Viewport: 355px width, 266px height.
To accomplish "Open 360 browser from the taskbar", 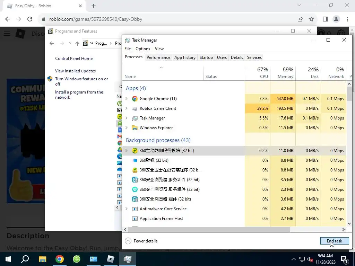I will coord(77,259).
